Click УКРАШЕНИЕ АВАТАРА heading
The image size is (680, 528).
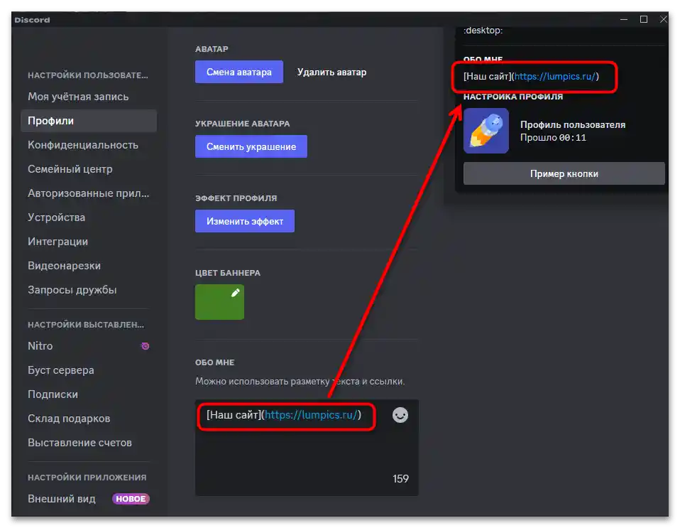243,124
